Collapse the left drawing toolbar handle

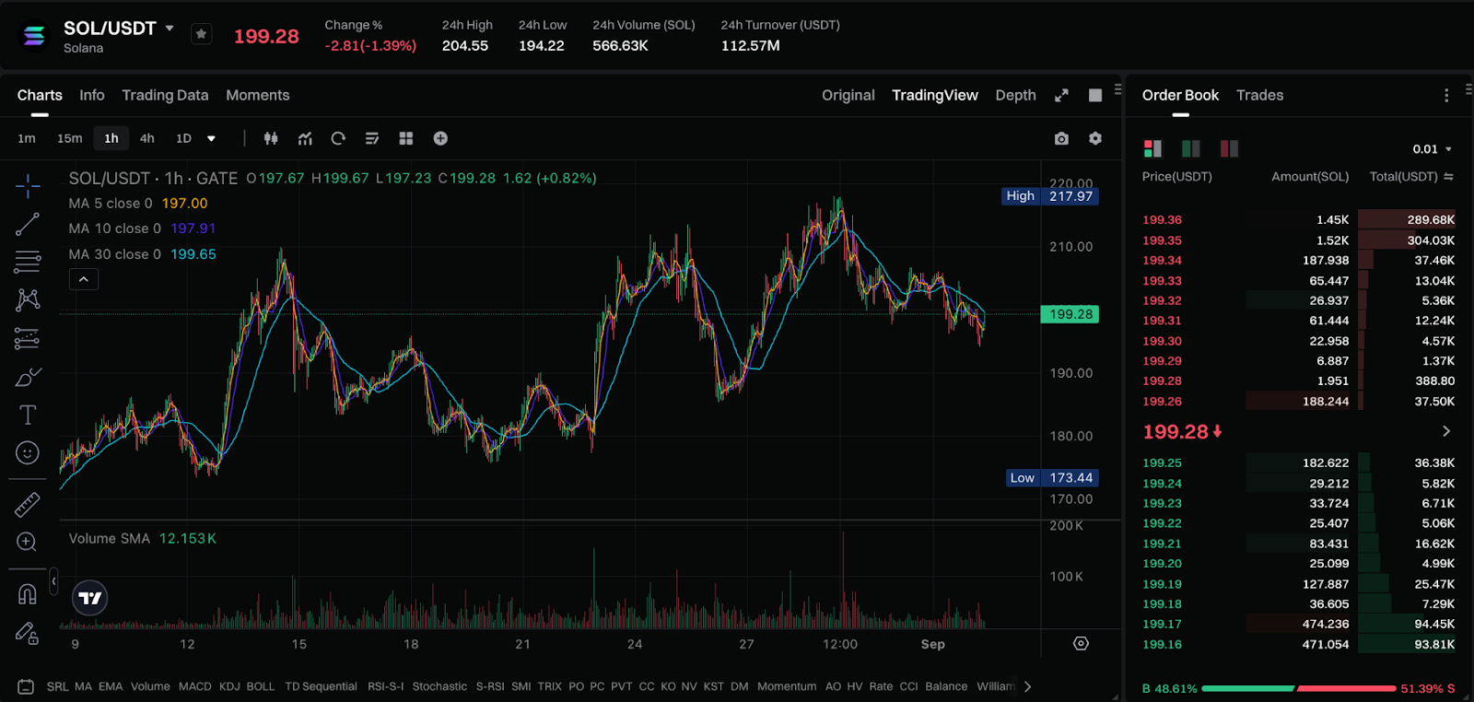click(53, 581)
